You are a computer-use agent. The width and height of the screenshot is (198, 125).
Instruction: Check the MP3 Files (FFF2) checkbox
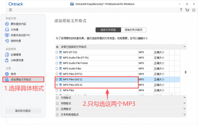point(57,74)
